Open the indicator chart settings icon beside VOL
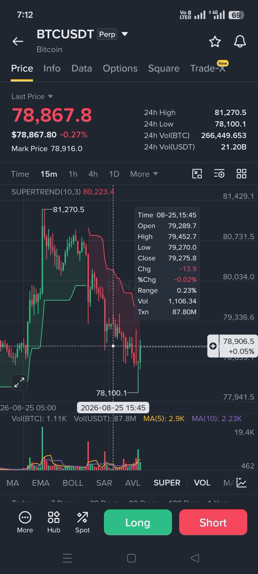Screen dimensions: 258x574 pos(242,483)
